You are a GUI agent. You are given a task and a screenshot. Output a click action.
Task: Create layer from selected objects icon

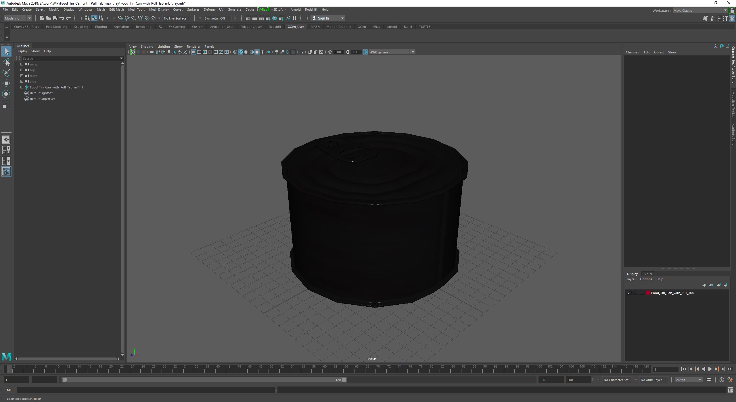coord(725,285)
